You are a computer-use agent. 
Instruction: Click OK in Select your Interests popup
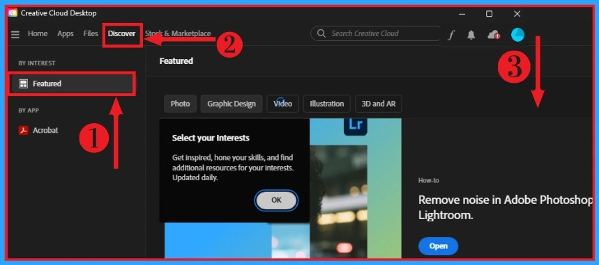click(276, 200)
